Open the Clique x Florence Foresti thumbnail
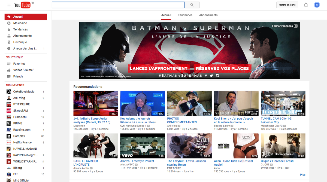Image resolution: width=327 pixels, height=182 pixels. click(283, 146)
